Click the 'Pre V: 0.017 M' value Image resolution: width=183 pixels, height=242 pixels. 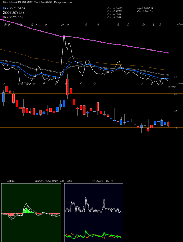click(x=145, y=11)
